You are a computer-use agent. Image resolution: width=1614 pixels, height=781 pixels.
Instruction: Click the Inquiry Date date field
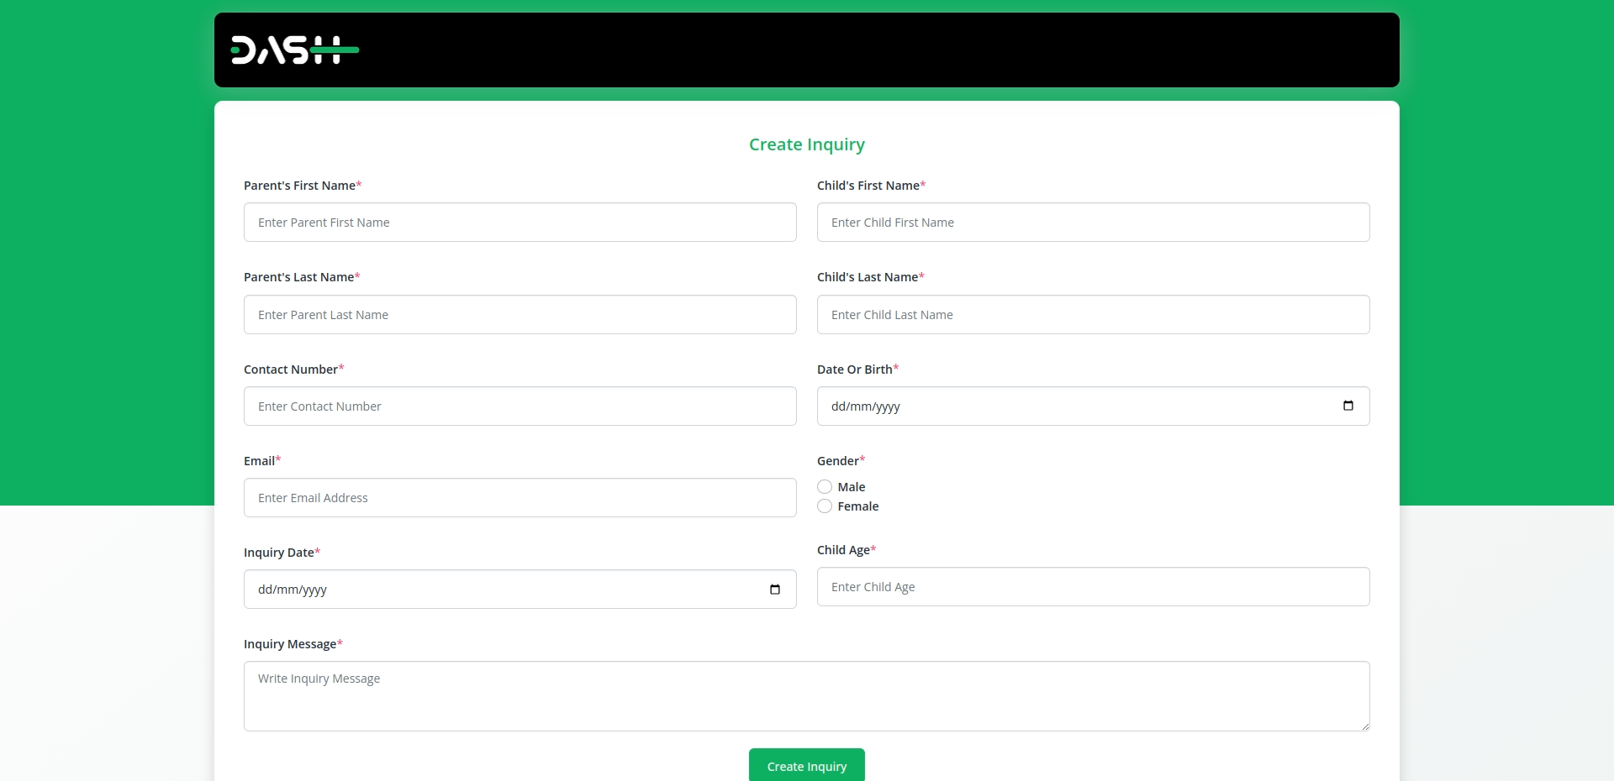tap(504, 590)
